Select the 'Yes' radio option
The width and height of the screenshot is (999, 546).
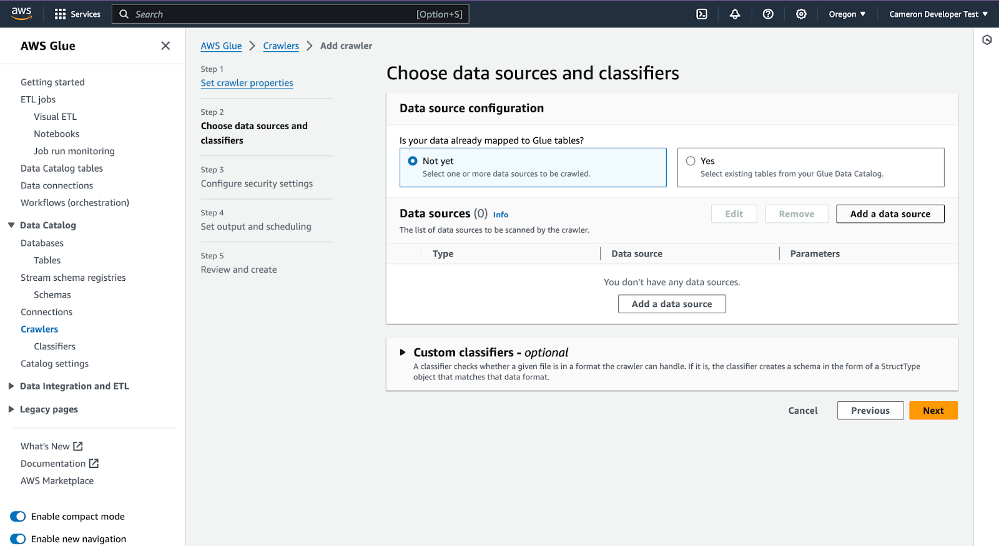[x=691, y=161]
